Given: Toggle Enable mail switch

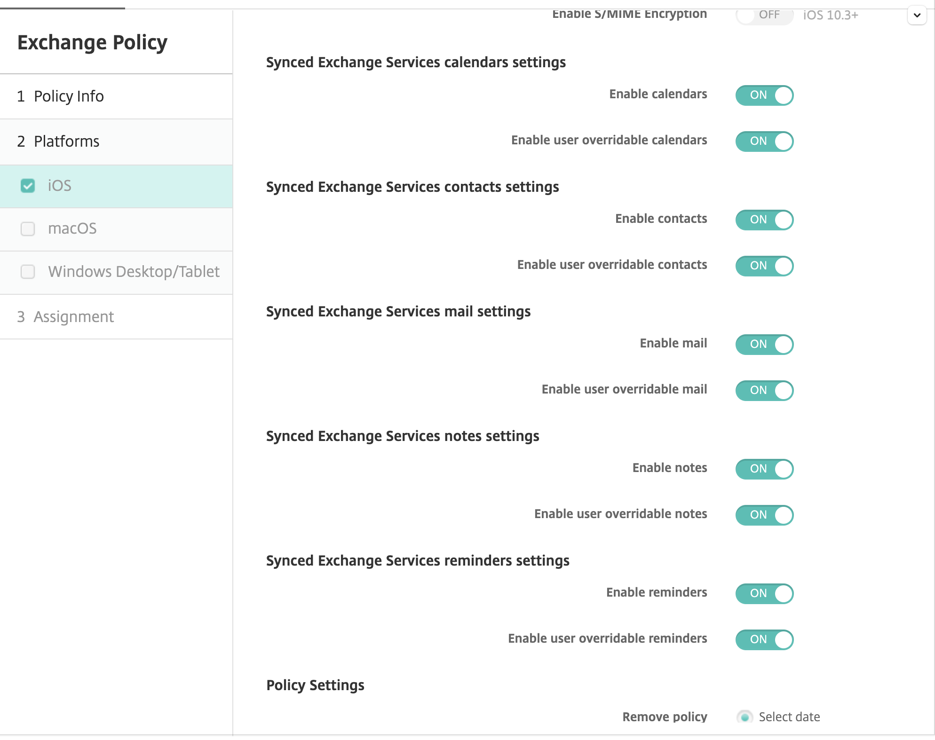Looking at the screenshot, I should (764, 345).
